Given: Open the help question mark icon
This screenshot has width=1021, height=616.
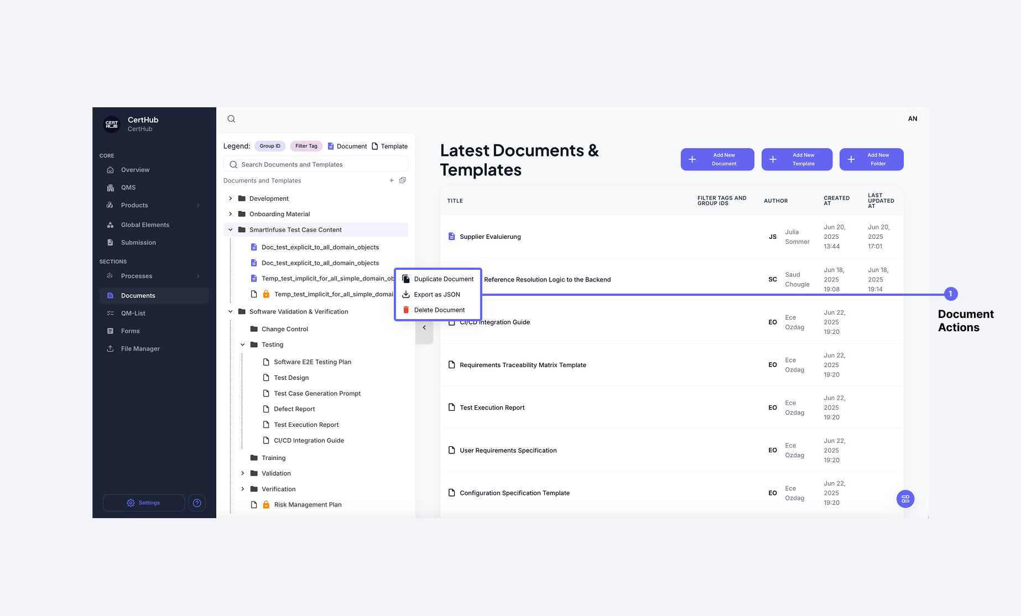Looking at the screenshot, I should coord(197,503).
